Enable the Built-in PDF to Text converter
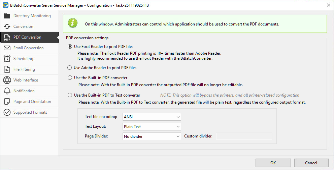 pyautogui.click(x=70, y=95)
